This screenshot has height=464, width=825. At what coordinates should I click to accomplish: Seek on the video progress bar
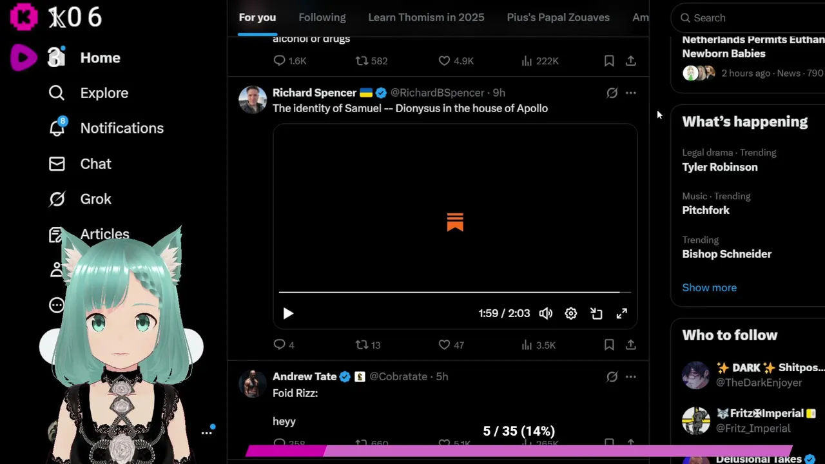(x=455, y=293)
